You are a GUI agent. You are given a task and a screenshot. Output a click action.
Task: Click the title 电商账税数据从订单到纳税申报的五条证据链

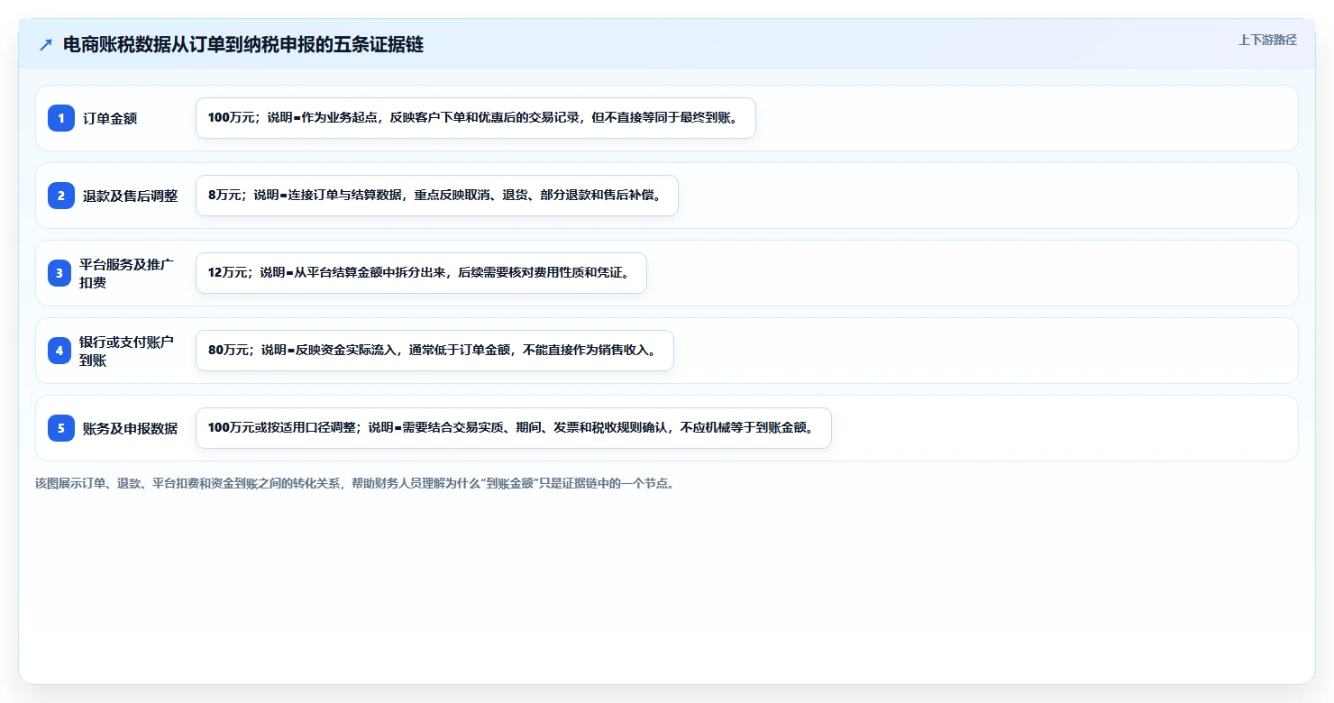243,45
